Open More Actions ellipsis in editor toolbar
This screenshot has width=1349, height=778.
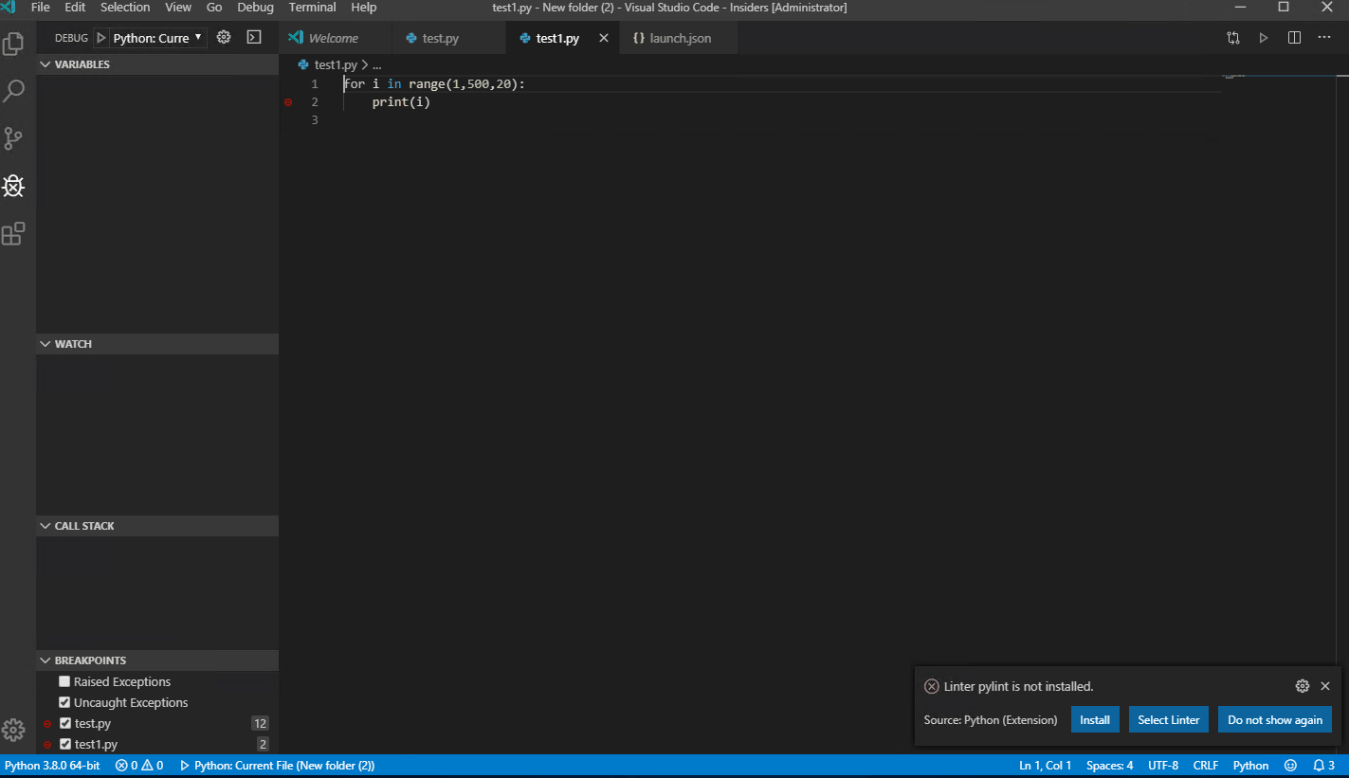(x=1324, y=38)
